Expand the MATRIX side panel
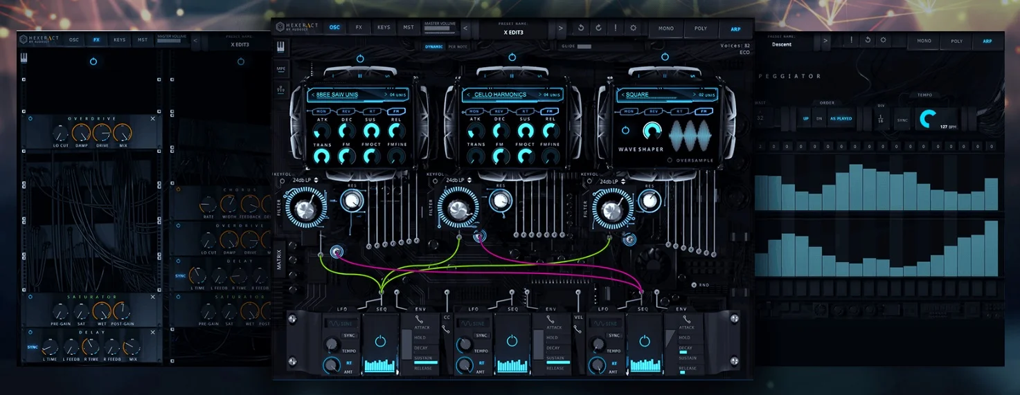Image resolution: width=1020 pixels, height=395 pixels. click(x=279, y=261)
